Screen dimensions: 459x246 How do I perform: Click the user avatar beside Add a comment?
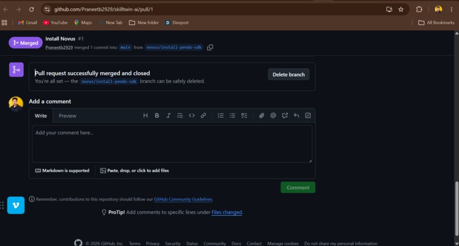[16, 104]
